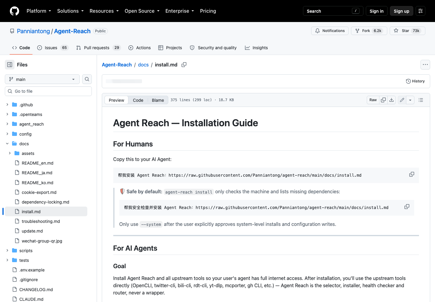Switch to the Code repository tab
Image resolution: width=435 pixels, height=302 pixels.
21,48
